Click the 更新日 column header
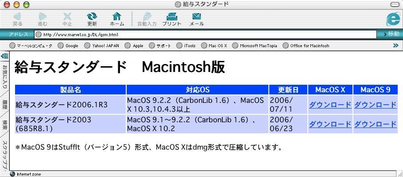The image size is (403, 177). [x=288, y=90]
